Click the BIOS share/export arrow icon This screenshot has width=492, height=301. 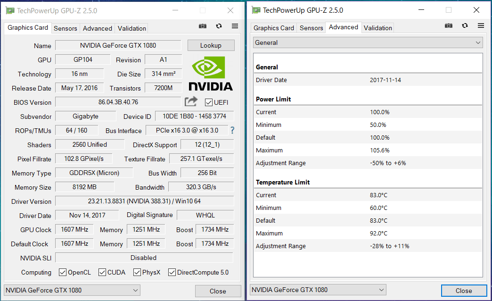tap(191, 101)
